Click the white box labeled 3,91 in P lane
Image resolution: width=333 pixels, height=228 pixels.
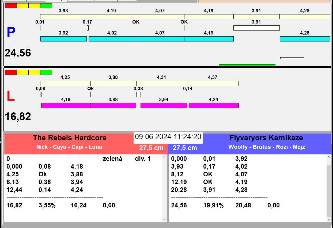click(256, 28)
